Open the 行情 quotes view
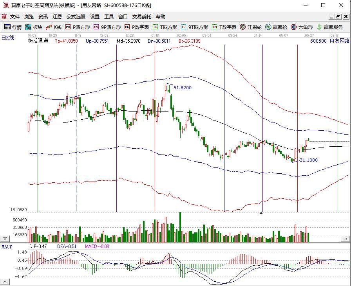351x286 pixels. [x=13, y=27]
